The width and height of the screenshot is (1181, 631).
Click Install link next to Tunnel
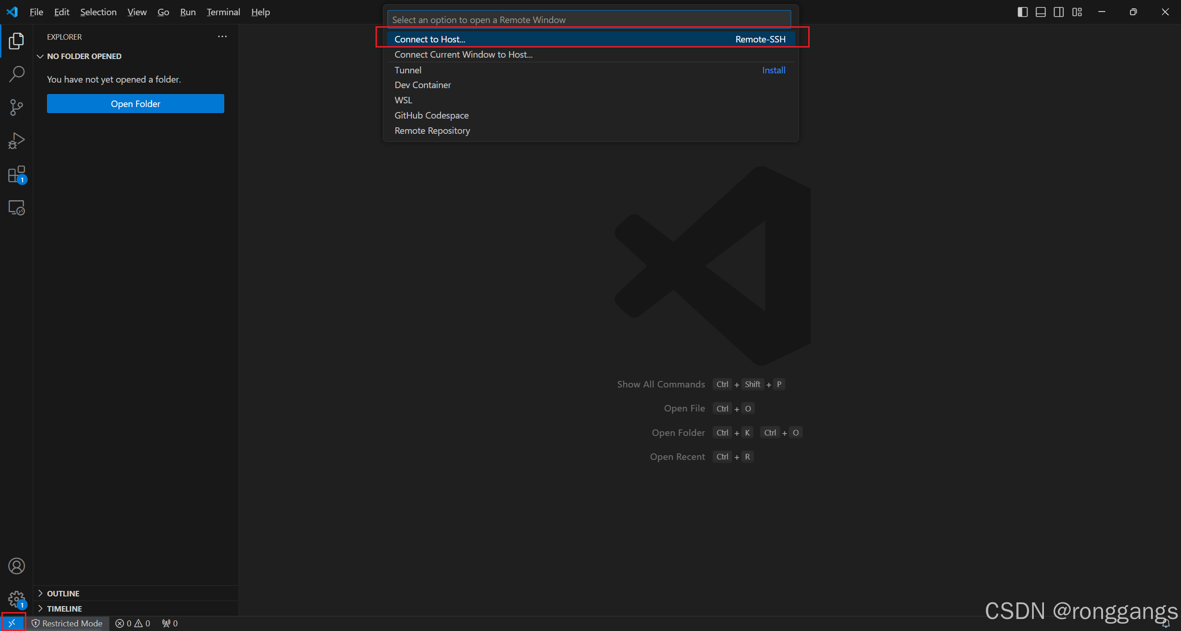point(773,70)
